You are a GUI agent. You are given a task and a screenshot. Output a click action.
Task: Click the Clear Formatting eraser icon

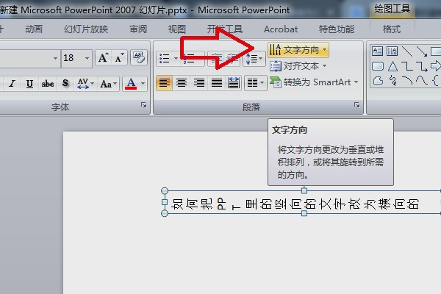(139, 57)
